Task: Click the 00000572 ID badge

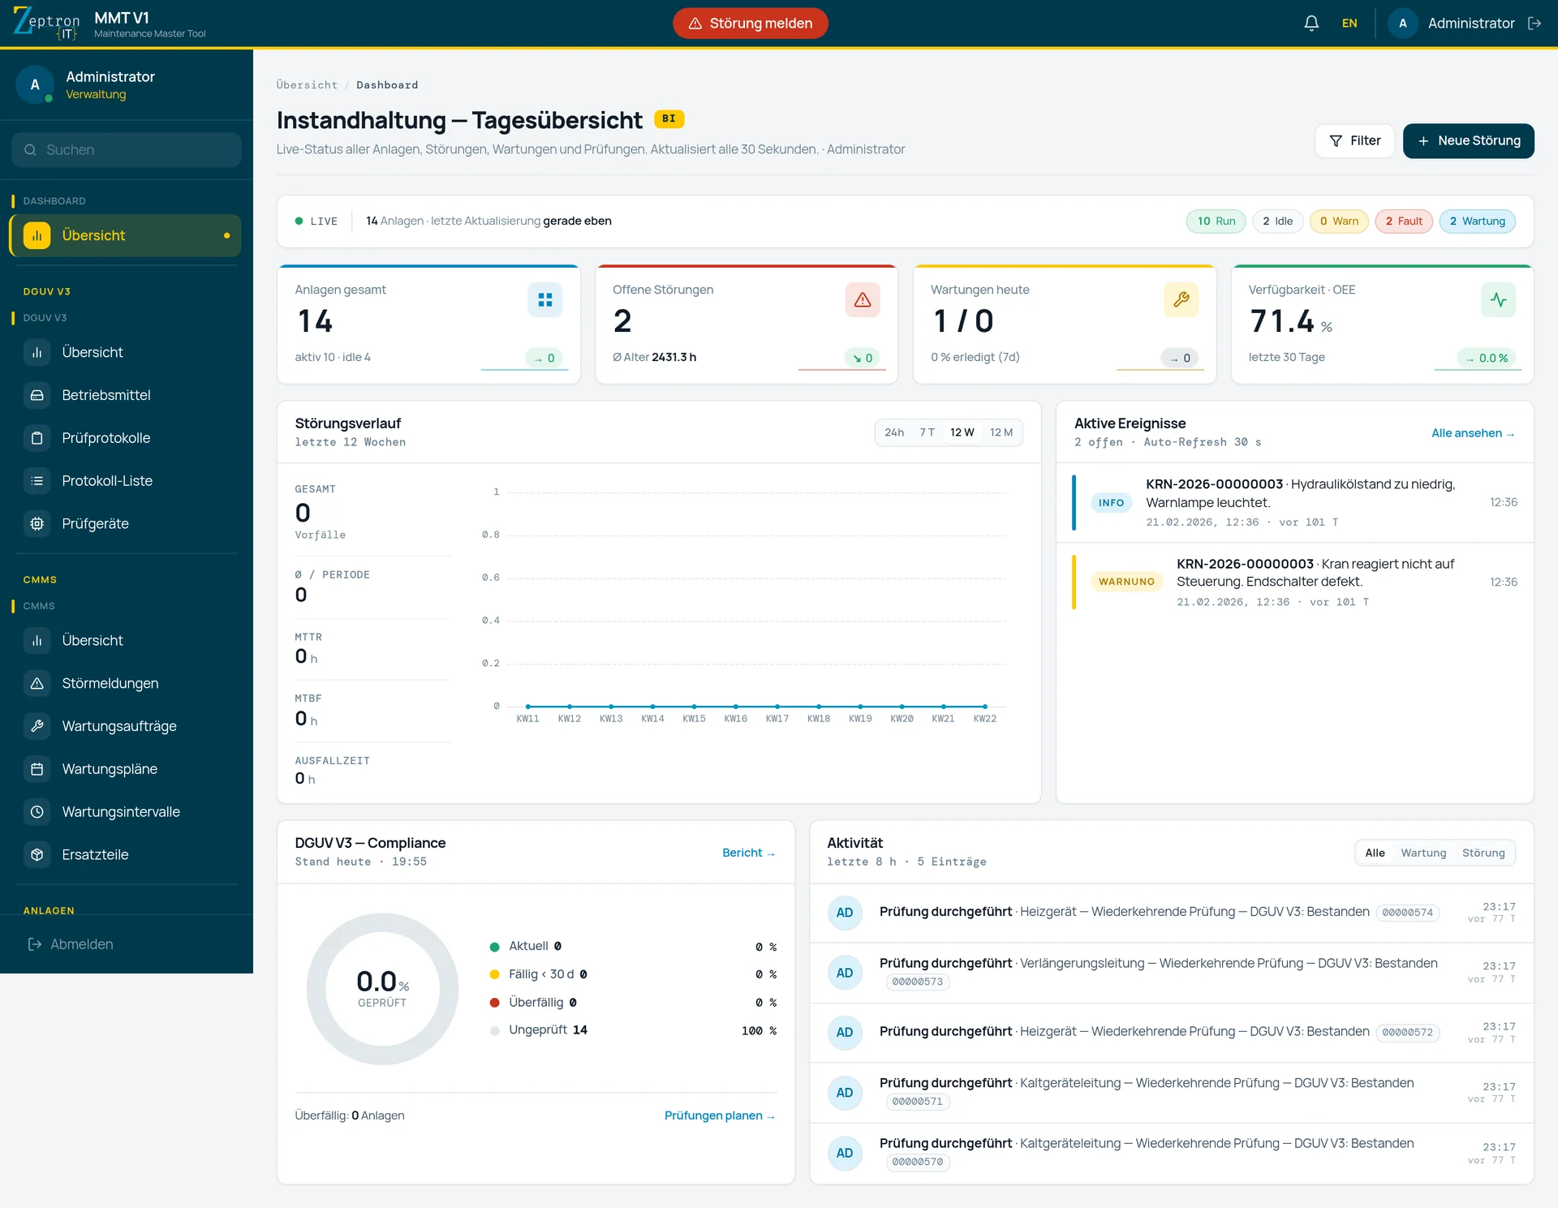Action: coord(1407,1033)
